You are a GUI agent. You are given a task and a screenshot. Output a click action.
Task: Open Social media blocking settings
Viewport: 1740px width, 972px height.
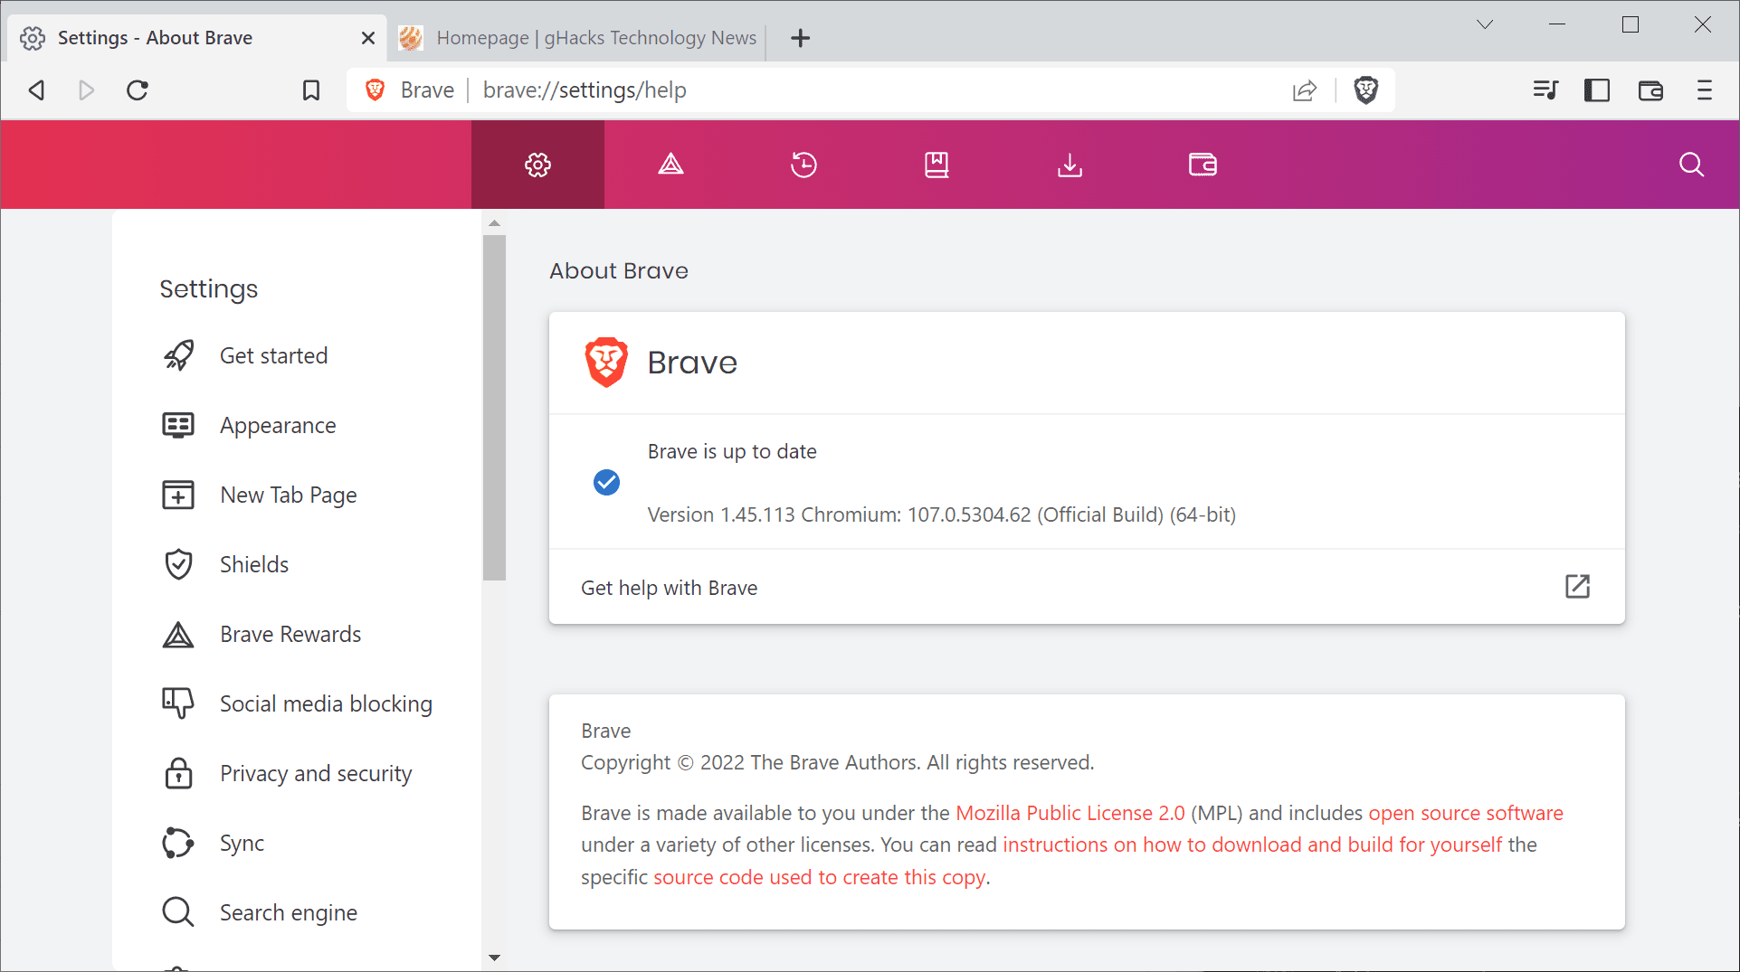click(326, 703)
